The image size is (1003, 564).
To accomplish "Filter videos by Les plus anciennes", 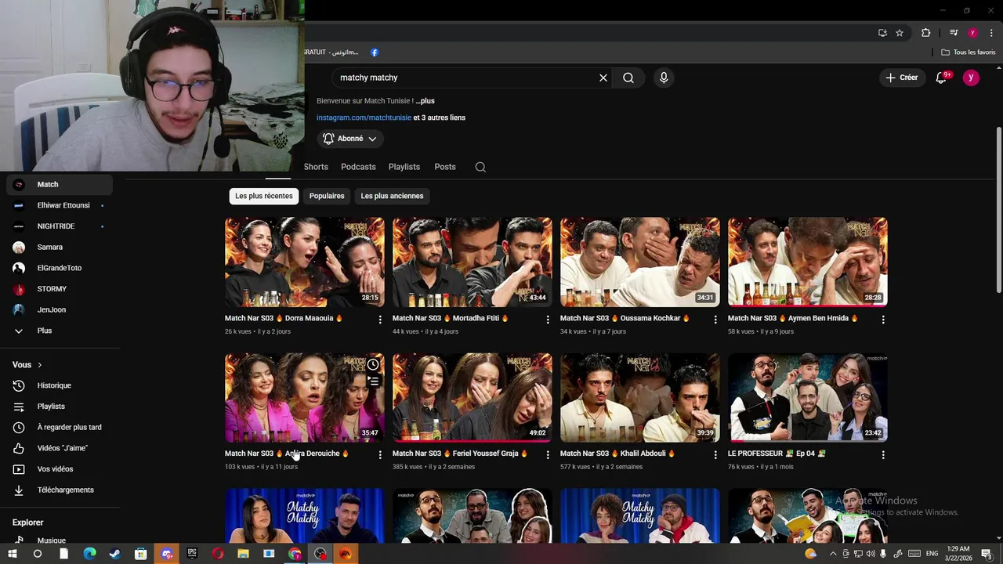I will tap(392, 196).
